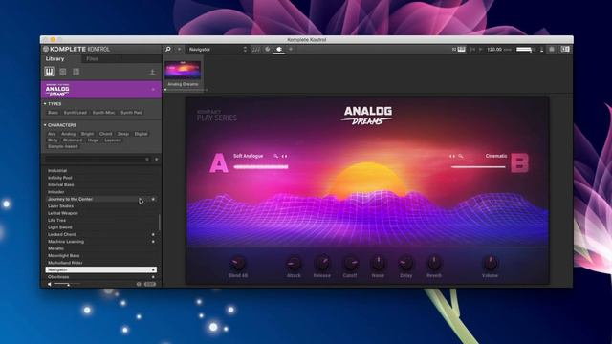Screen dimensions: 612x344
Task: Open the preset info icon near EDIT
Action: 139,284
